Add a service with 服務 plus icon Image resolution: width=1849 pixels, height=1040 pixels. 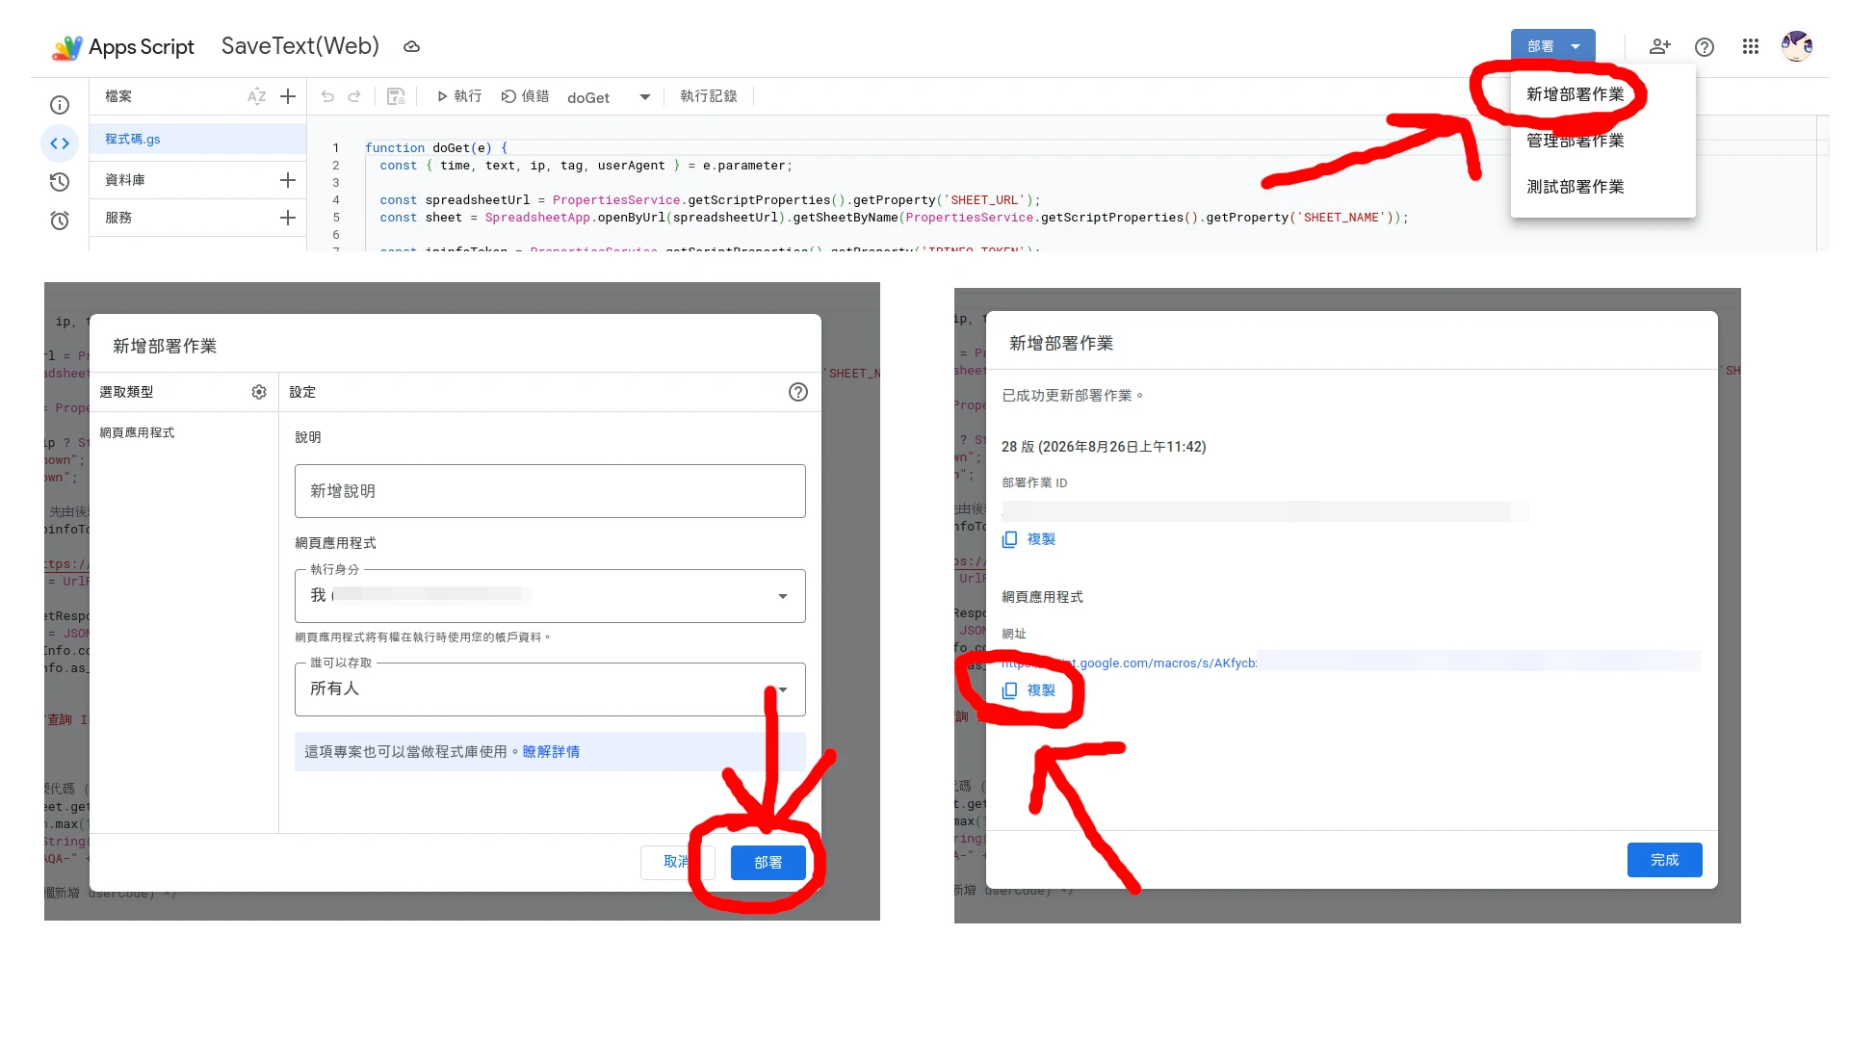click(x=287, y=218)
